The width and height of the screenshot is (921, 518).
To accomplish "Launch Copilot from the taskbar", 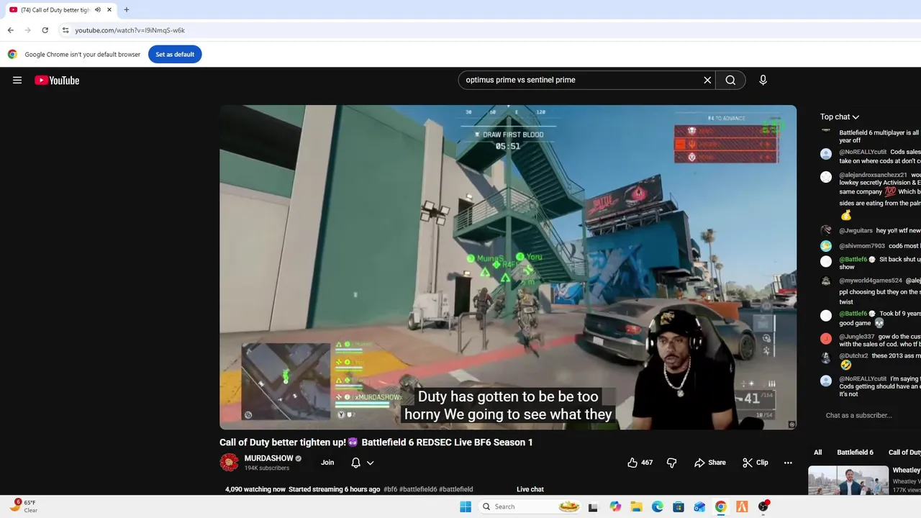I will [x=615, y=506].
